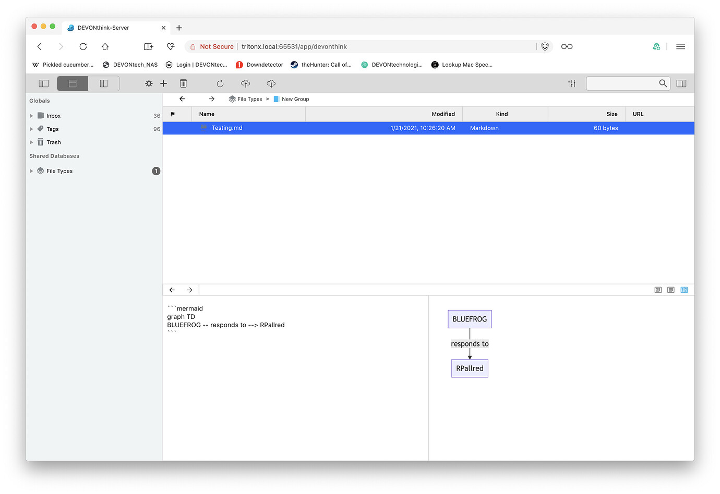Expand the Tags section

pos(31,129)
